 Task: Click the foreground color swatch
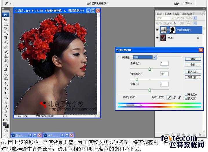[x=5, y=124]
